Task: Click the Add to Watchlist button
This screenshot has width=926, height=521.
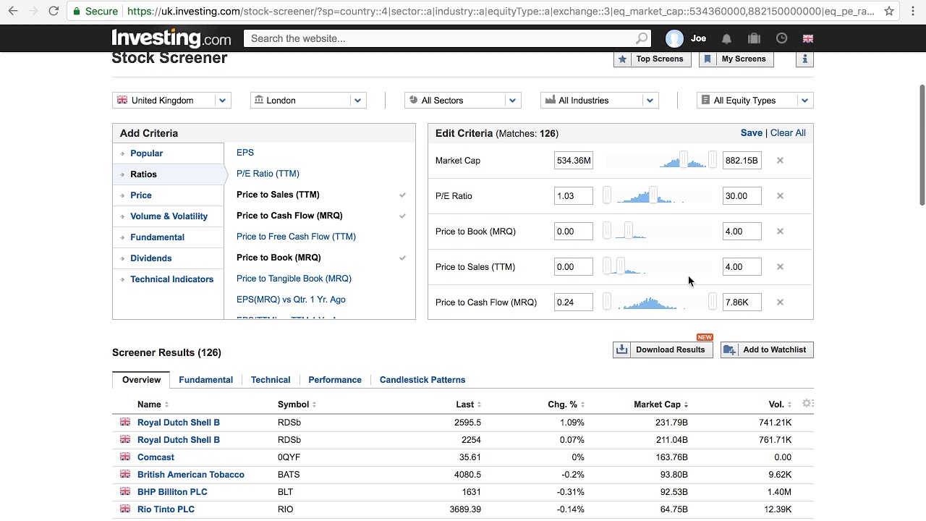Action: point(767,350)
